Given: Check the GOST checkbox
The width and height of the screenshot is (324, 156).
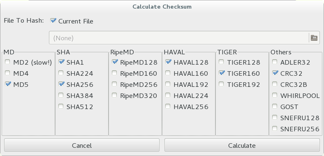Looking at the screenshot, I should tap(275, 106).
